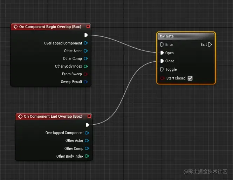Click the delegate pin on End Overlap header
Image resolution: width=233 pixels, height=180 pixels.
click(89, 116)
